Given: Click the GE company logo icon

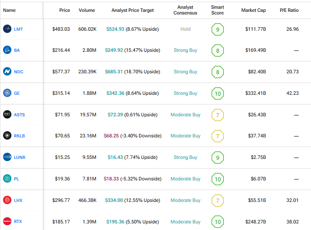Looking at the screenshot, I should click(7, 93).
